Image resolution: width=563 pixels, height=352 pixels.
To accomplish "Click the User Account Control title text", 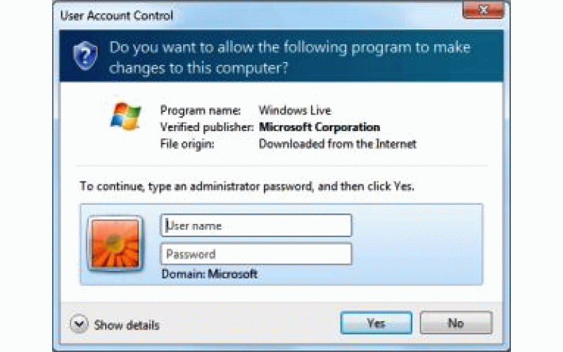I will [x=117, y=15].
